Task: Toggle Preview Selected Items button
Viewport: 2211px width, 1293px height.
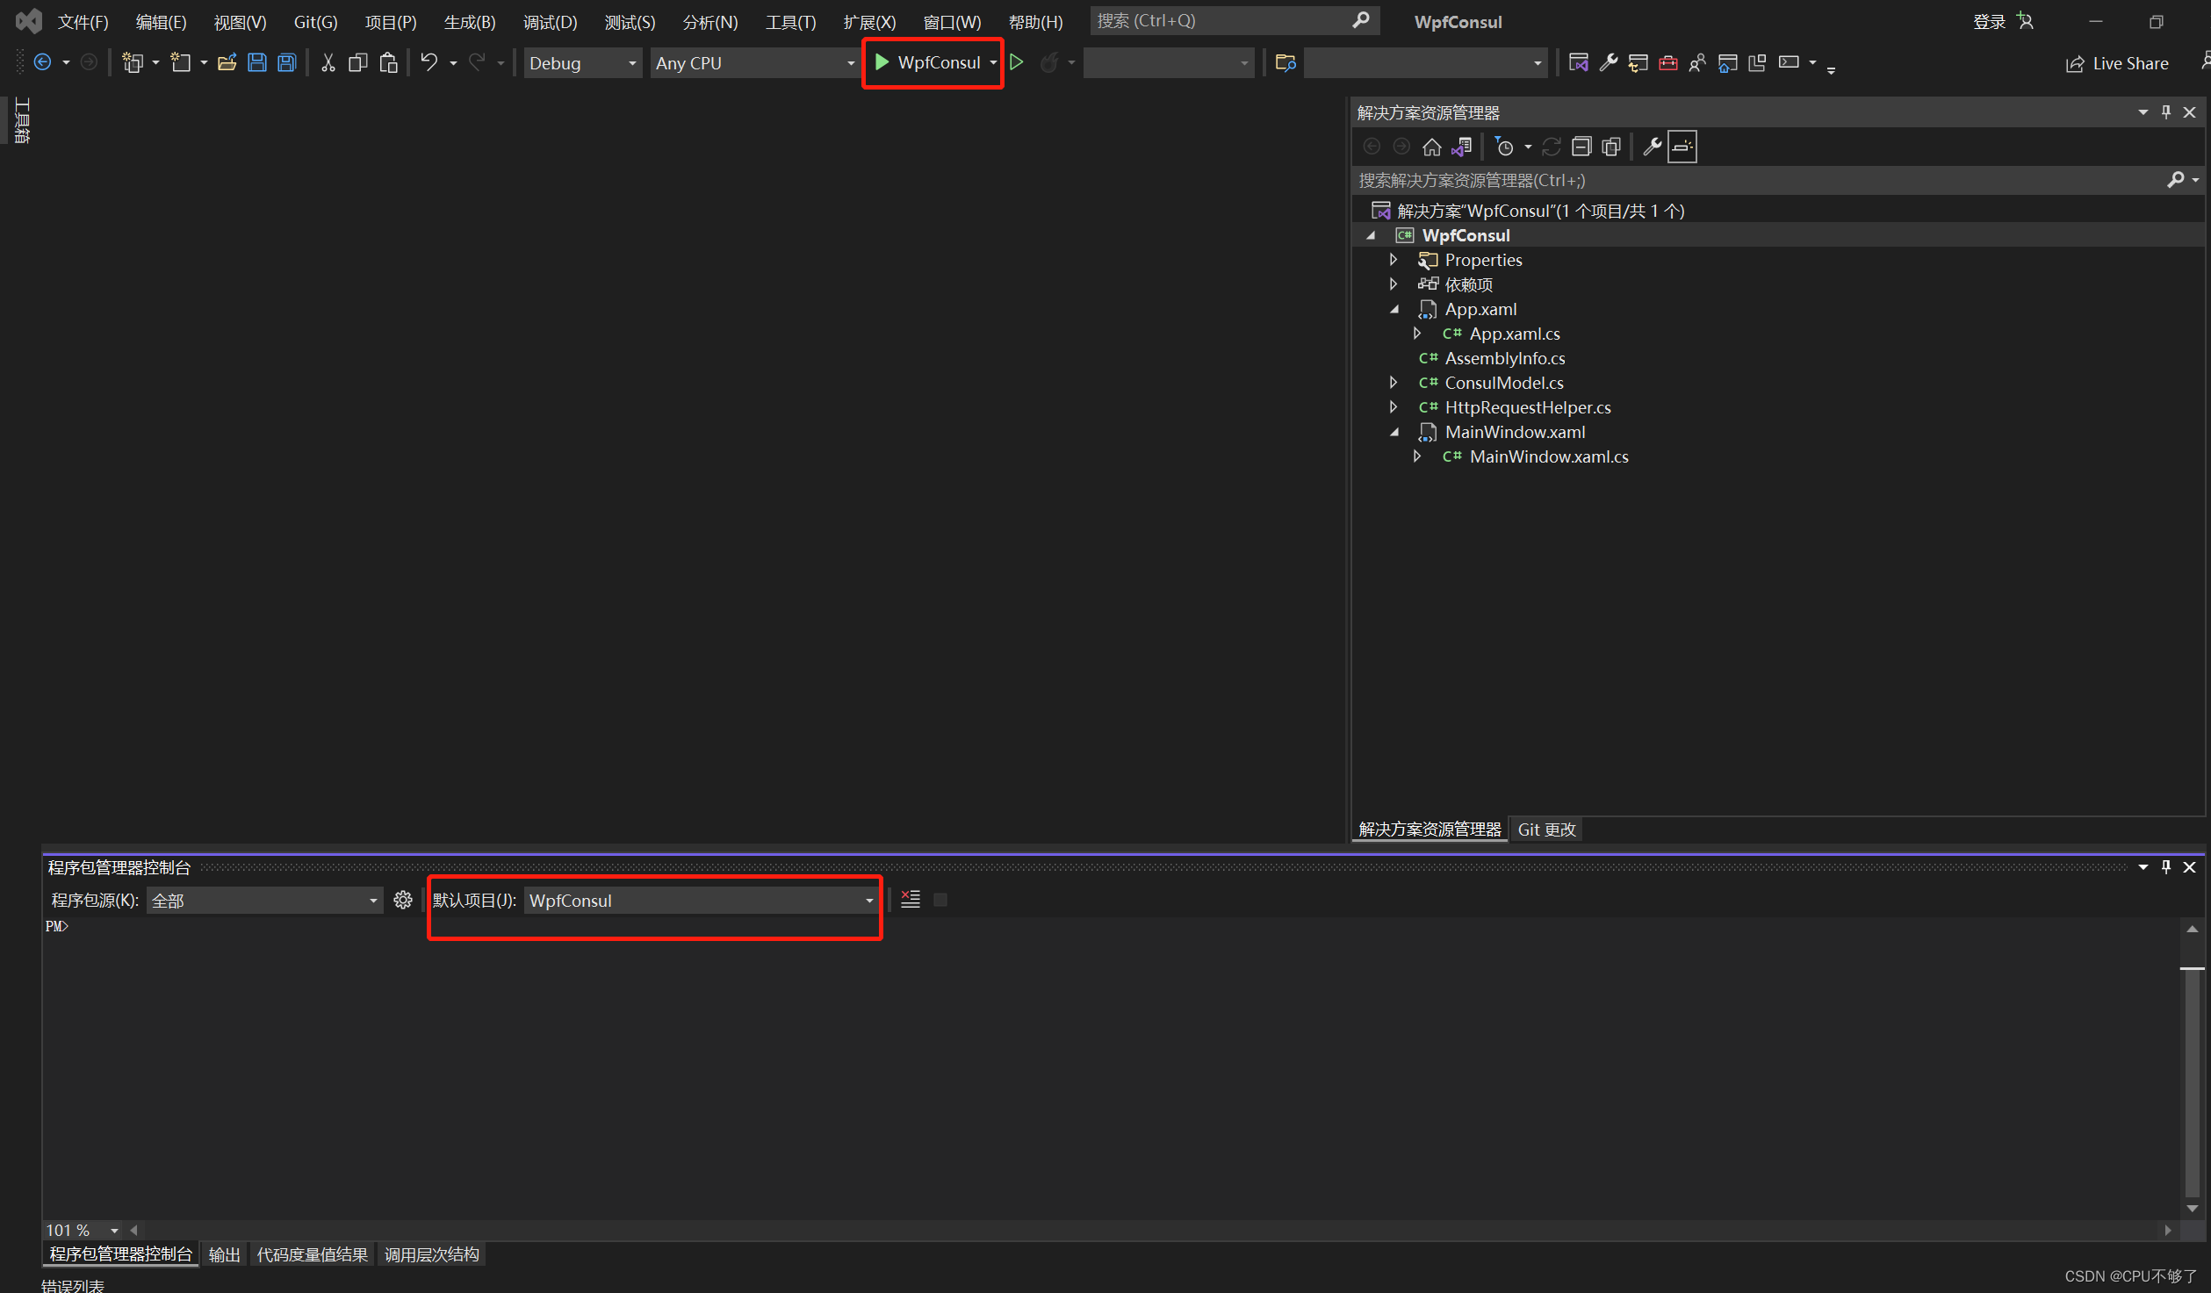Action: pos(1682,147)
